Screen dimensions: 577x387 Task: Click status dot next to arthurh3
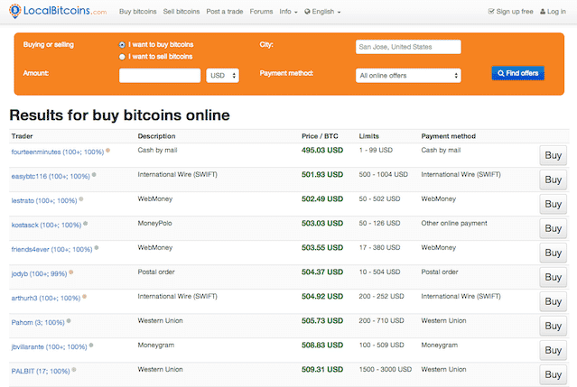[x=84, y=297]
